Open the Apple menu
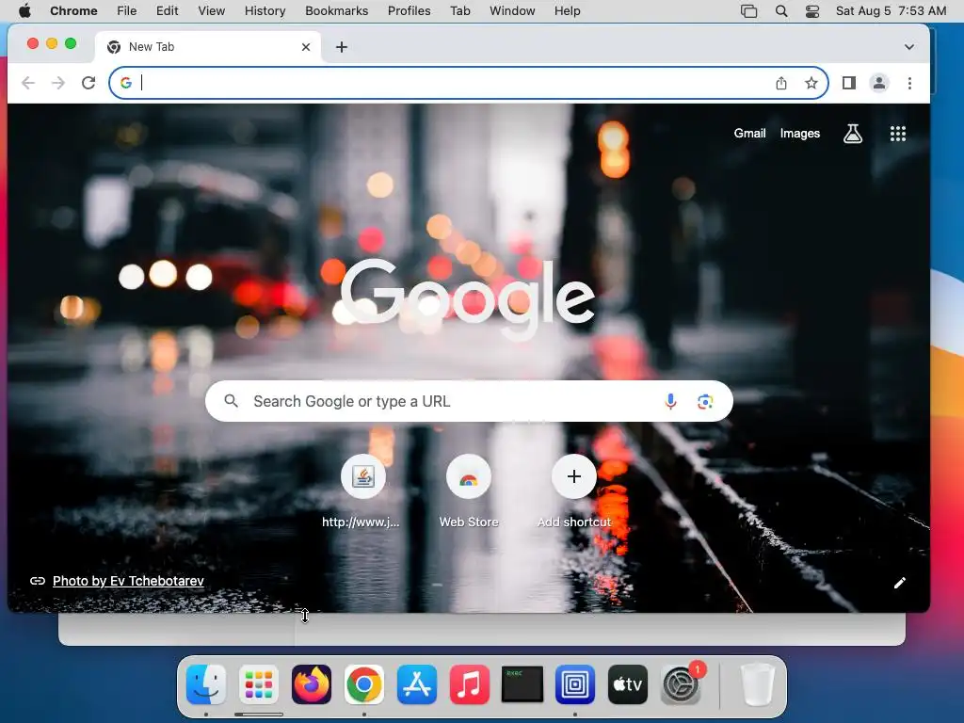The height and width of the screenshot is (723, 964). tap(24, 11)
